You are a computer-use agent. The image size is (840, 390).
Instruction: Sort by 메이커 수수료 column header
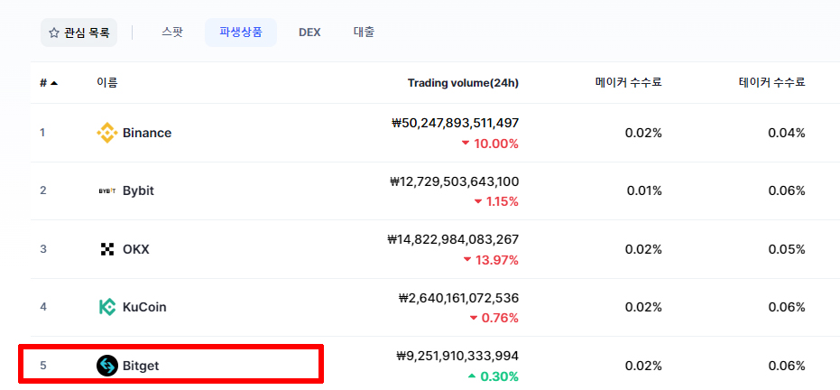point(628,82)
